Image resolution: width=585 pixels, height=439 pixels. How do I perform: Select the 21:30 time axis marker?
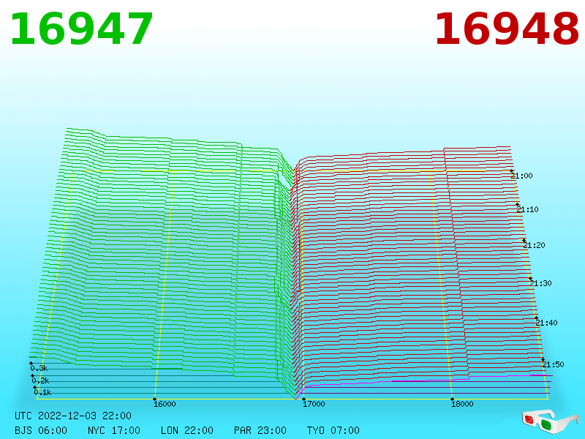[540, 283]
